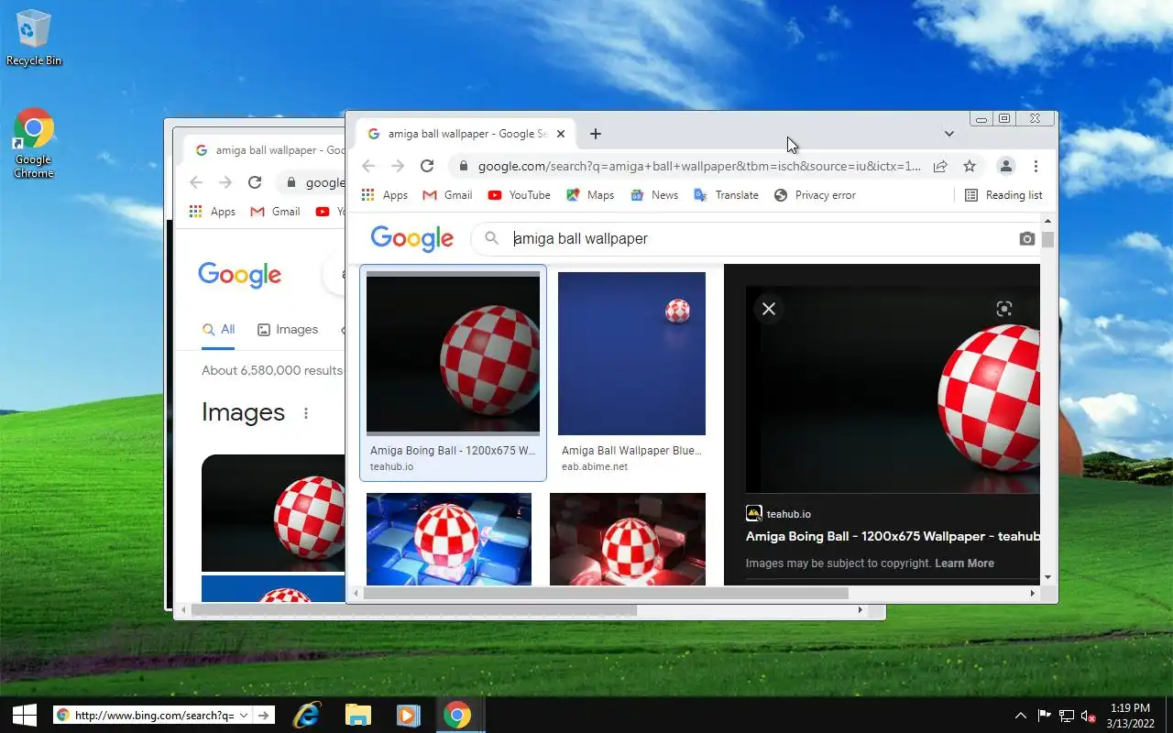Open Maps bookmark
The width and height of the screenshot is (1173, 733).
tap(590, 195)
